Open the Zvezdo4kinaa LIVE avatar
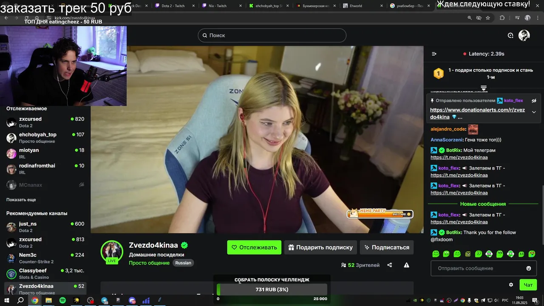Screen dimensions: 544x306 112,251
